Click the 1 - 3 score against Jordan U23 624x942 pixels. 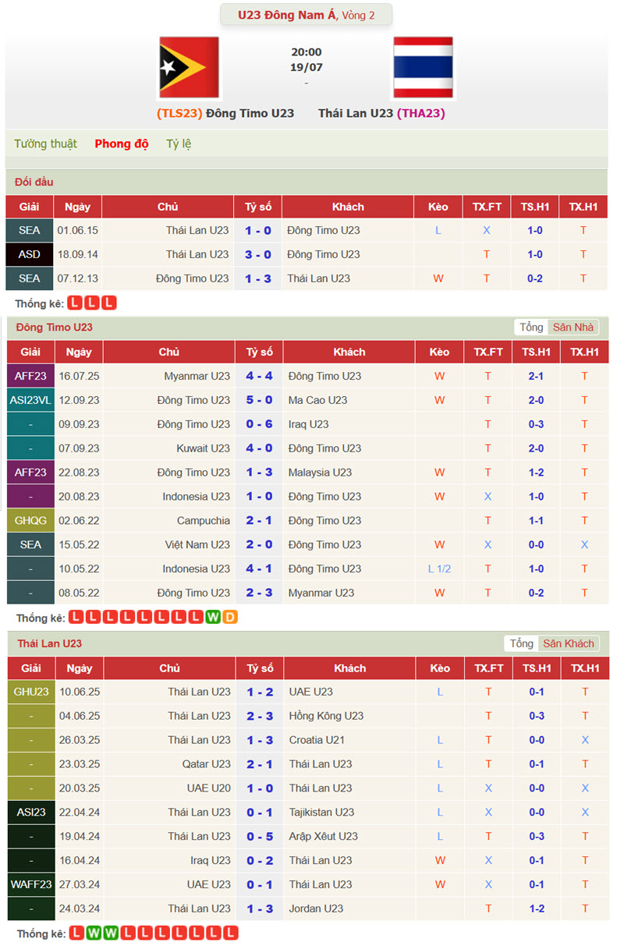tap(261, 908)
